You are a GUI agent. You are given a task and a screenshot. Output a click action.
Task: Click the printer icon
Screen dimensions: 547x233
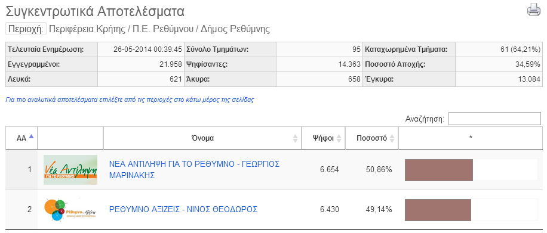(x=534, y=10)
